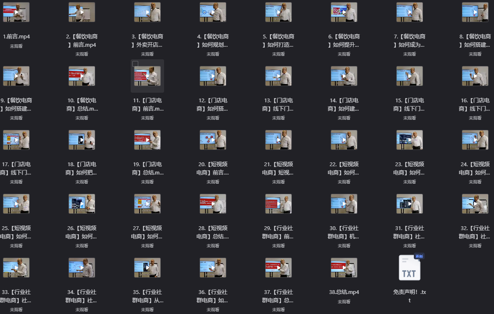Click the 免责声明!.txt file label
Viewport: 494px width, 314px height.
[x=409, y=296]
